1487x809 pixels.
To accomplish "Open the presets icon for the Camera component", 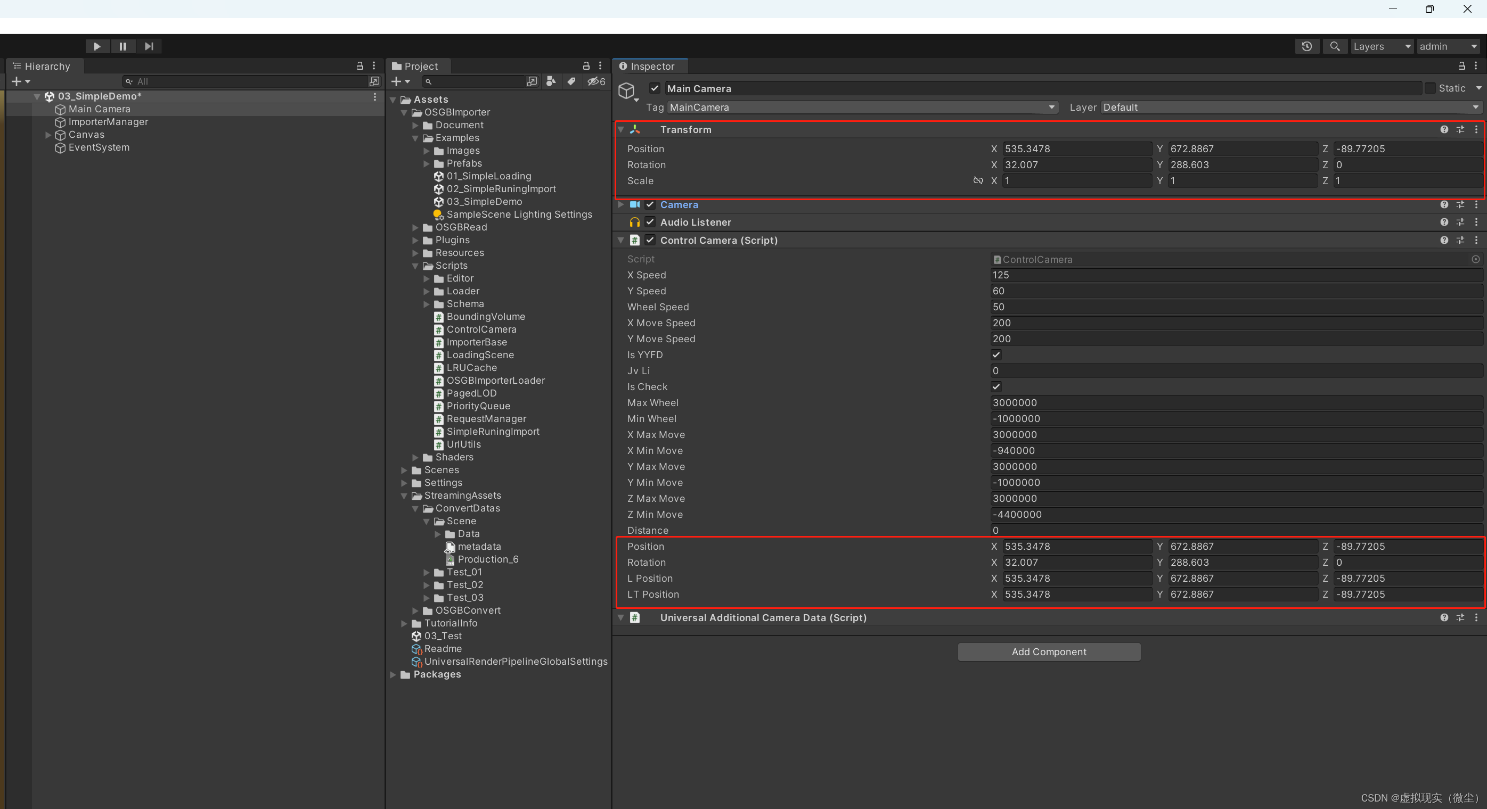I will (1461, 204).
